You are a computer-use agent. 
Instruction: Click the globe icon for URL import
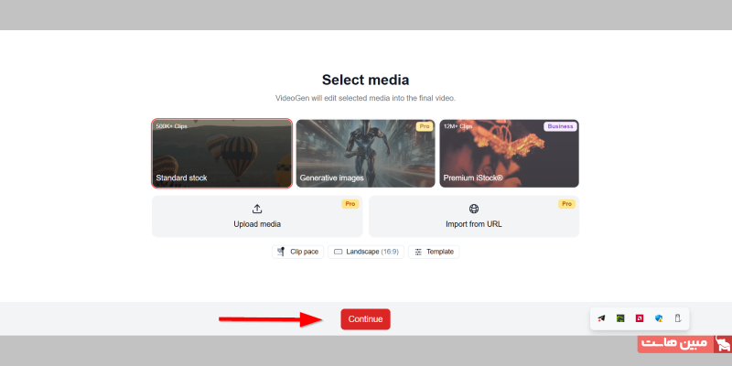[x=474, y=209]
